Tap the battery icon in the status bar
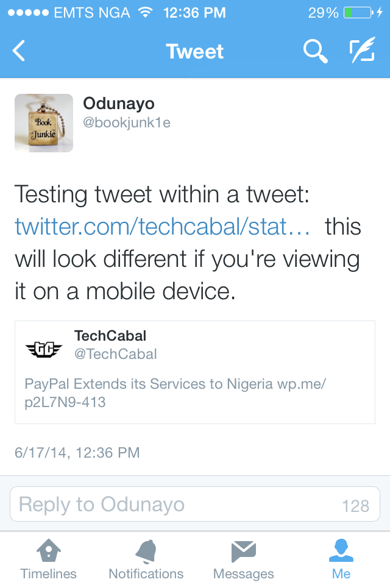 [x=357, y=12]
